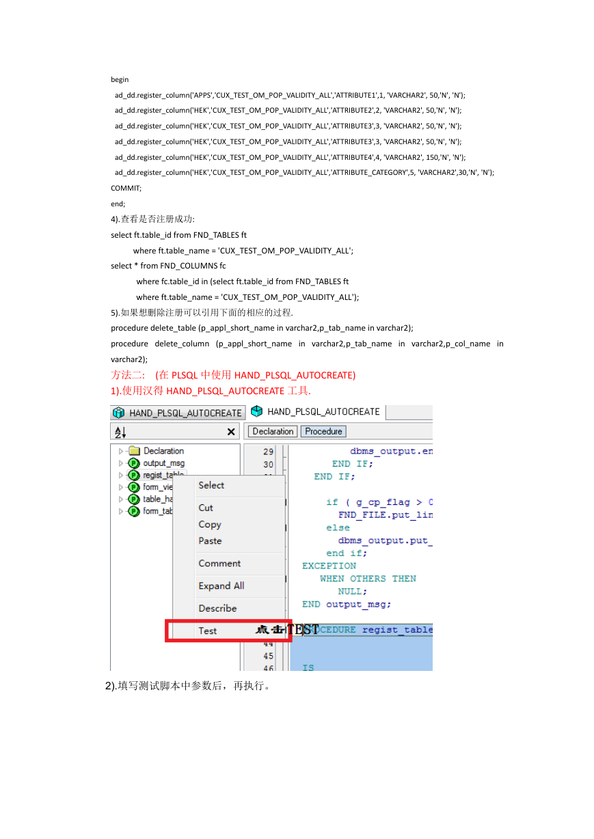Click the yellow Declaration folder icon
The width and height of the screenshot is (594, 839).
click(134, 451)
